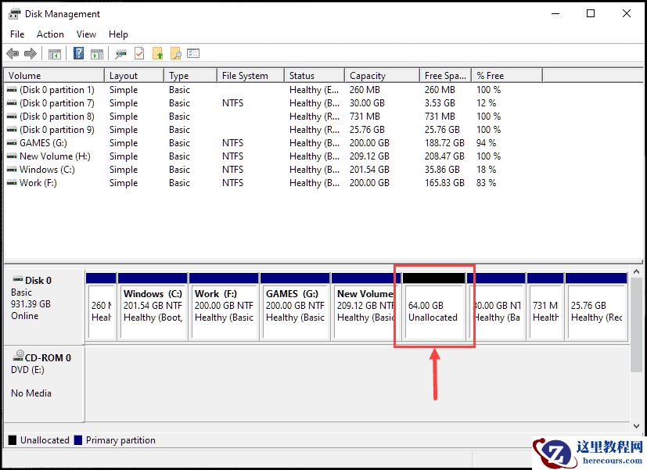647x470 pixels.
Task: Click the Status column header
Action: click(314, 74)
